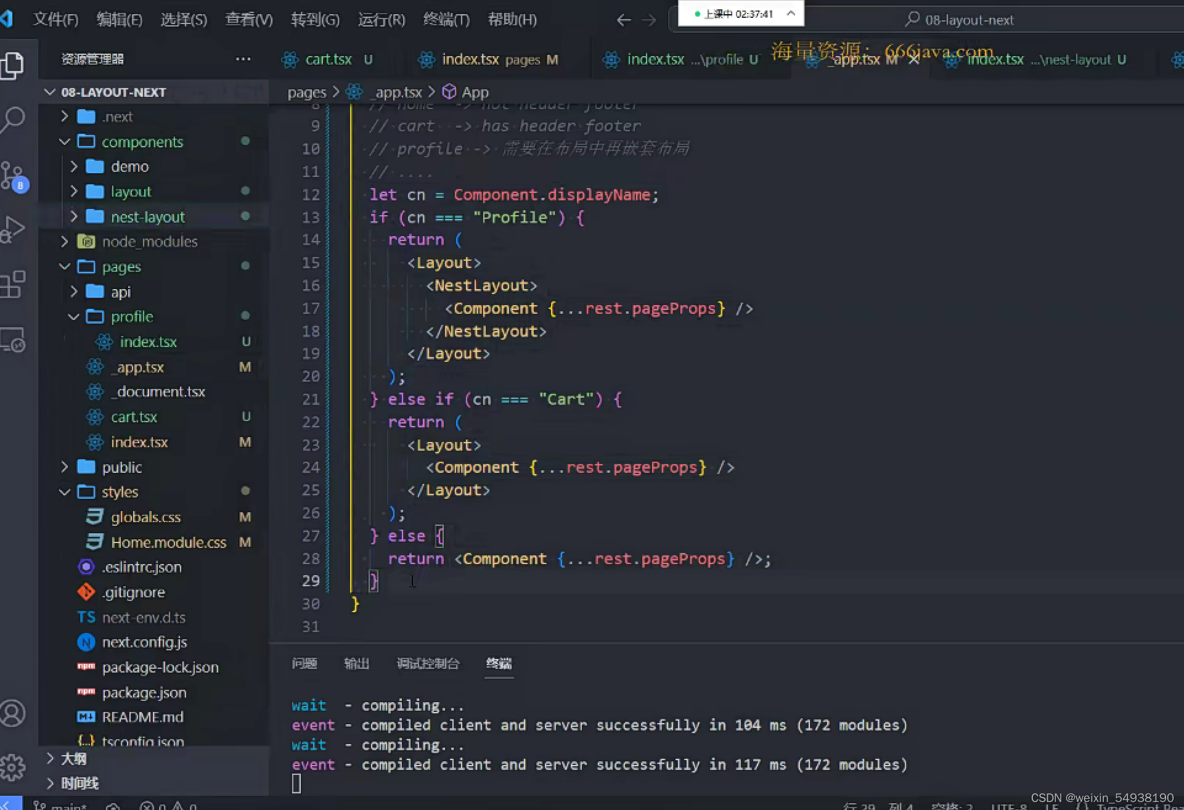Viewport: 1184px width, 810px height.
Task: Open the 转到(G) menu
Action: pos(315,20)
